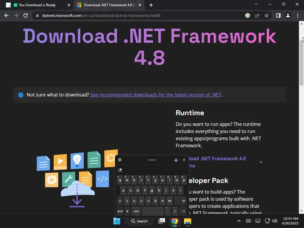Tap the T key on touch keyboard
This screenshot has height=228, width=304.
click(x=148, y=180)
